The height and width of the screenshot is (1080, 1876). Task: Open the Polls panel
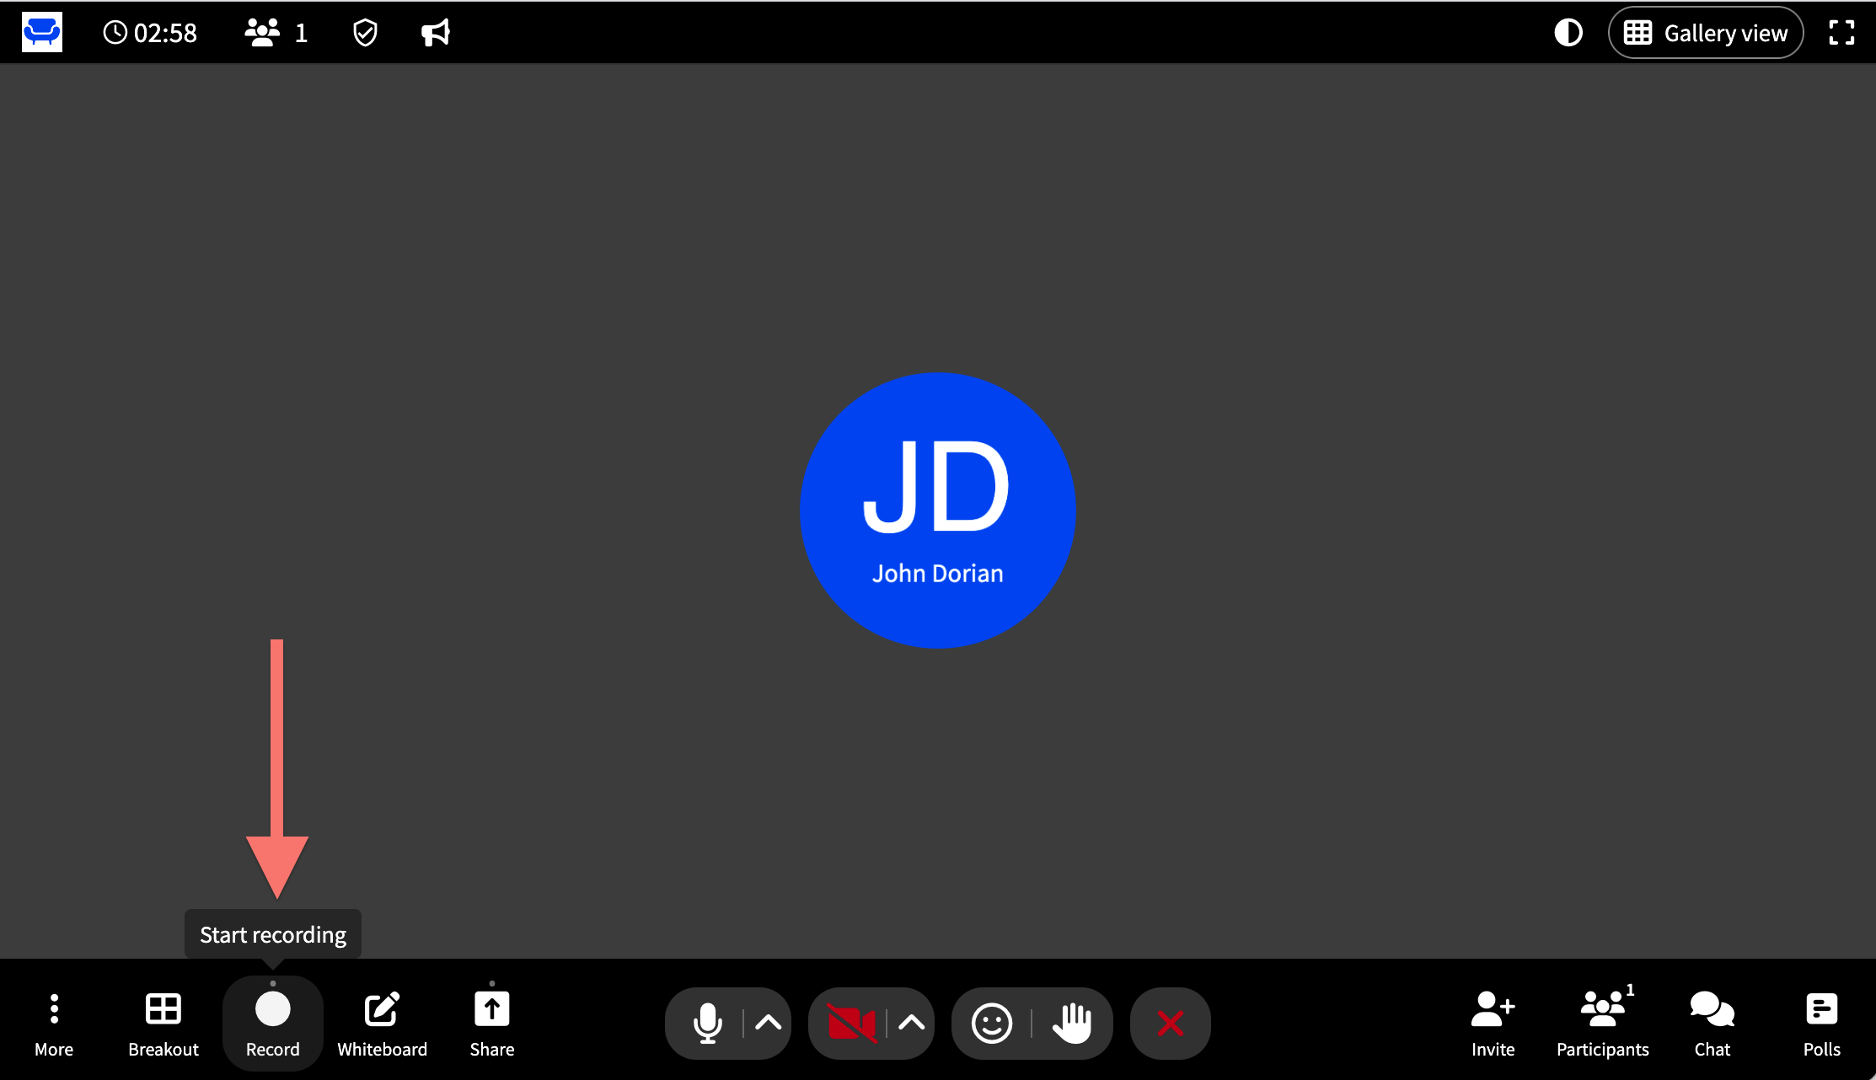1821,1023
